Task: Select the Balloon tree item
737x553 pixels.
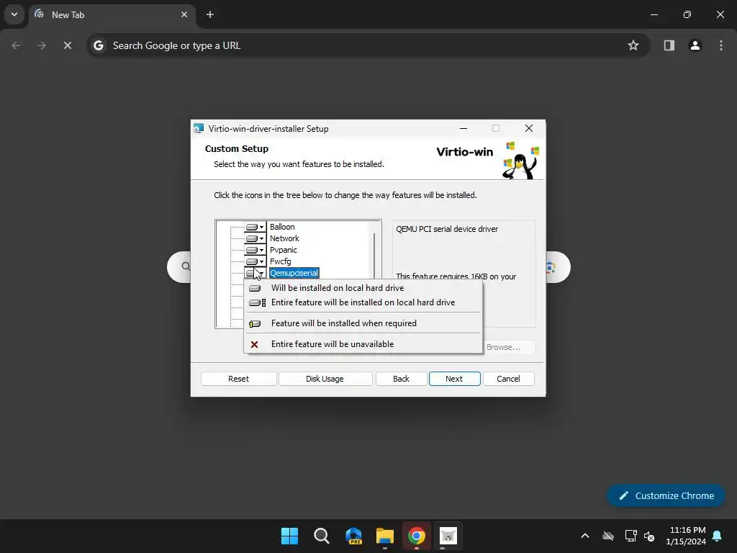Action: coord(282,227)
